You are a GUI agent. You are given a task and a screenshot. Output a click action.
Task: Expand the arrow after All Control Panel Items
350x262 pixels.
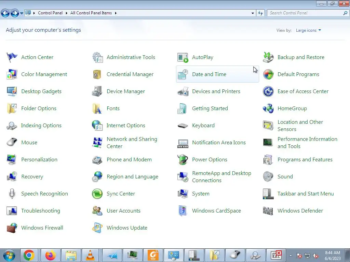click(x=116, y=13)
